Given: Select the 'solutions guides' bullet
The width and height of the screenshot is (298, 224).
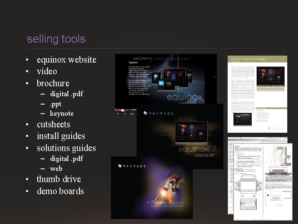Looking at the screenshot, I should [66, 148].
